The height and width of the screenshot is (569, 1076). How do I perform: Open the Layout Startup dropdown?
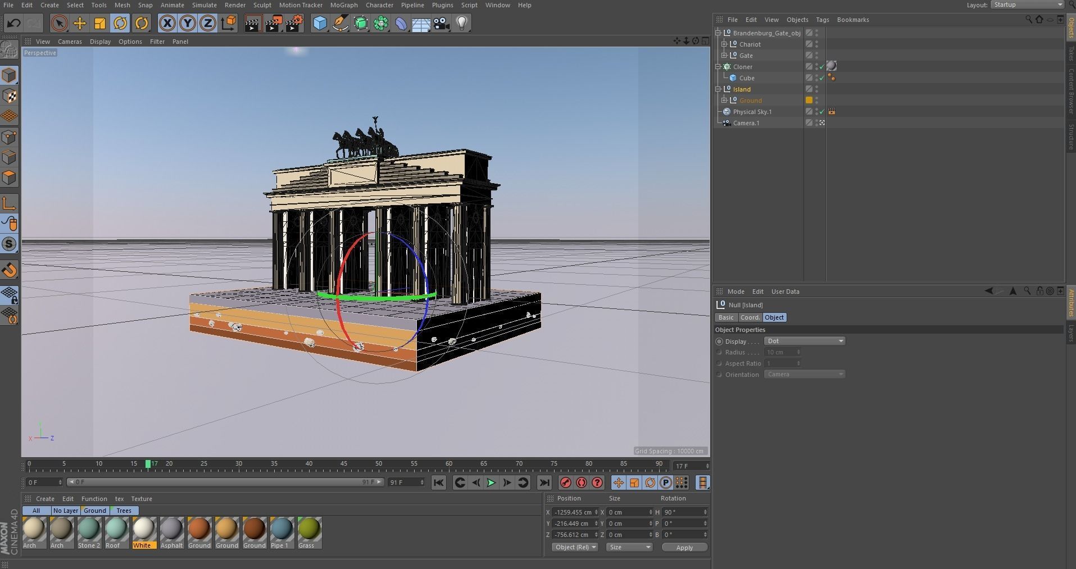(1028, 4)
